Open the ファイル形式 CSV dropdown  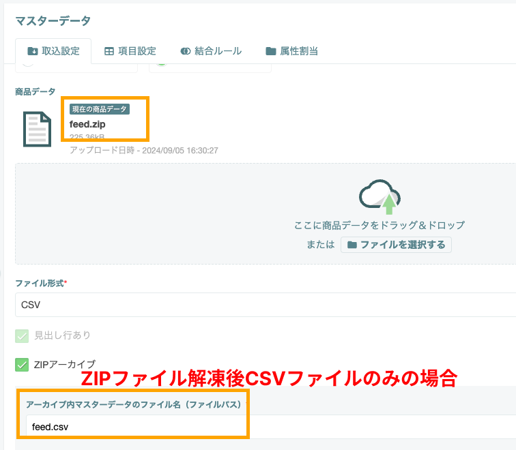(266, 305)
